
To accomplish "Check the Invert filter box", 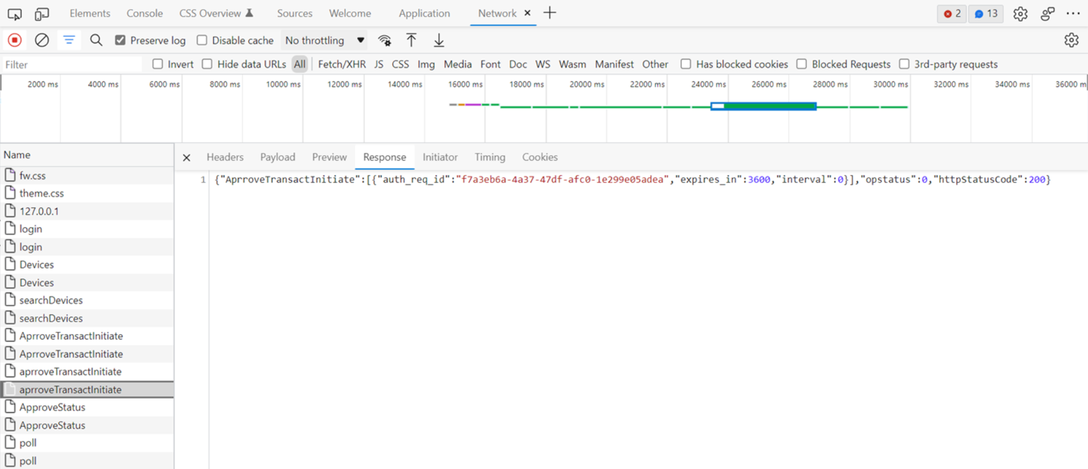I will pos(158,64).
